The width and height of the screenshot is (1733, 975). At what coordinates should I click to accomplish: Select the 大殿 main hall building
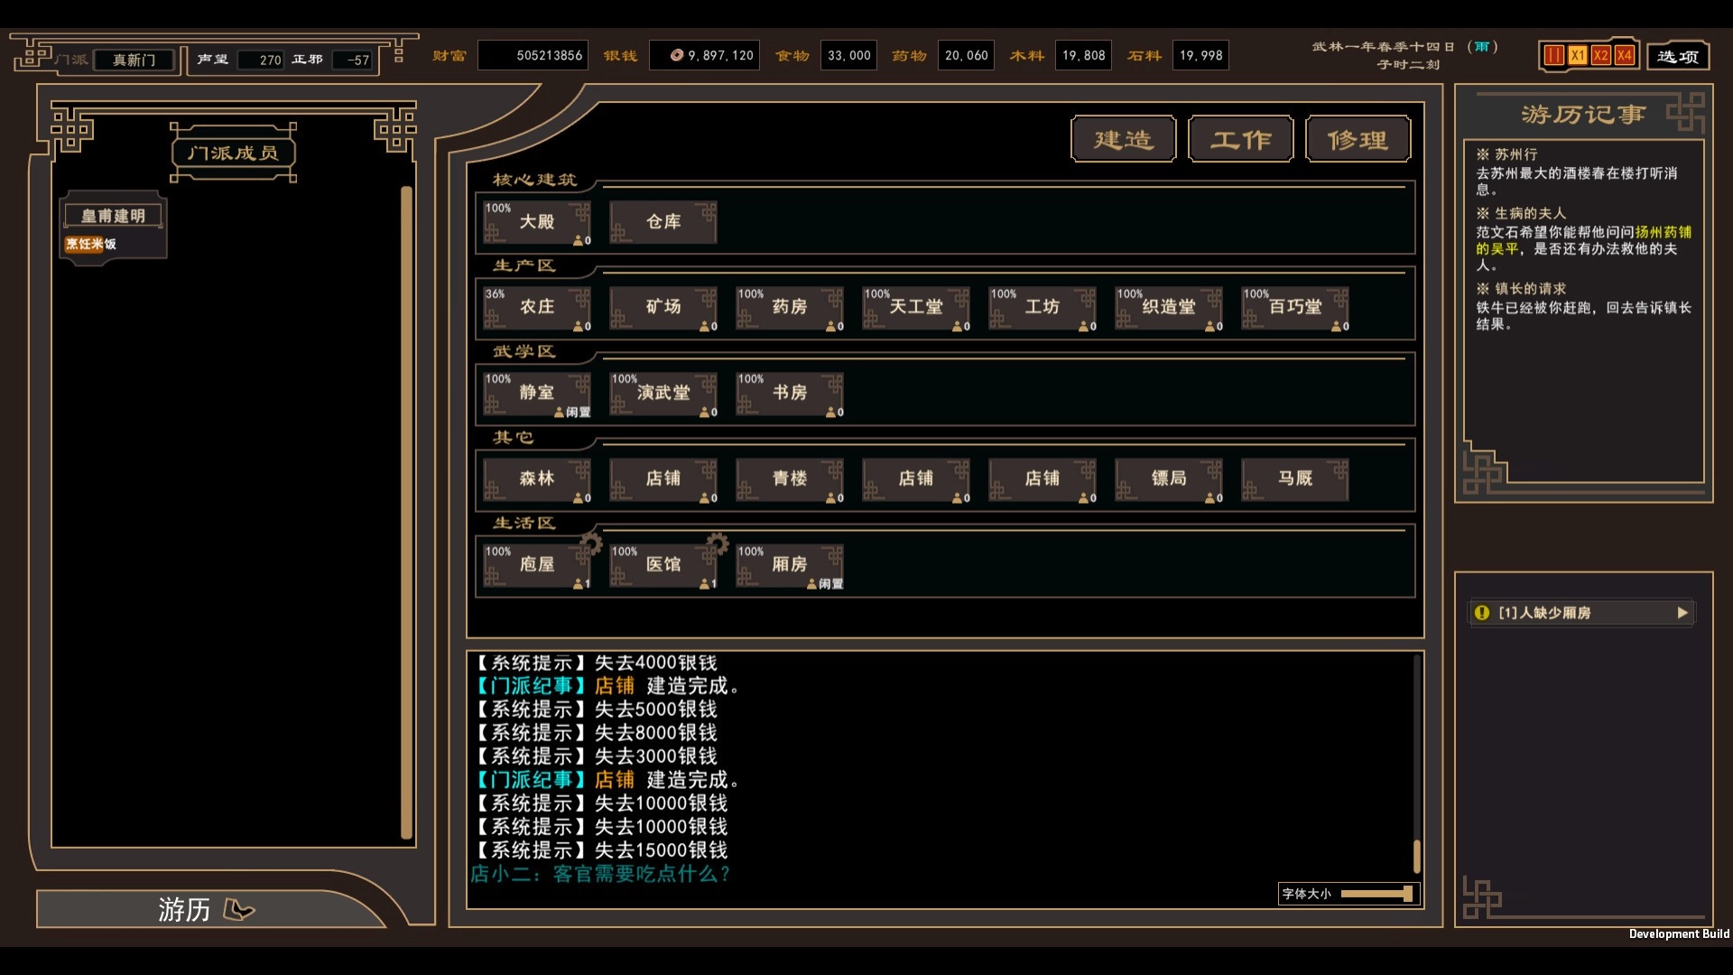[536, 222]
